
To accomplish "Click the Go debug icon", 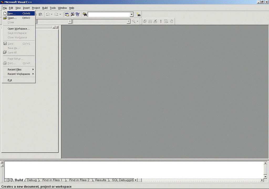I will tap(166, 21).
